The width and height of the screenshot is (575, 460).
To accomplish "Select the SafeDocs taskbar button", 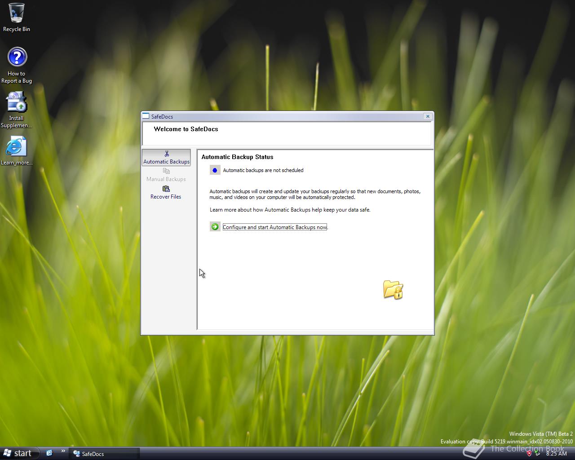I will [x=104, y=454].
